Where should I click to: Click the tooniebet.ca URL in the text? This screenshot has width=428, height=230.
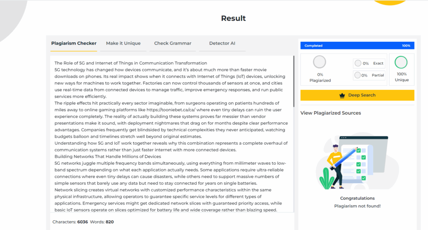point(171,110)
